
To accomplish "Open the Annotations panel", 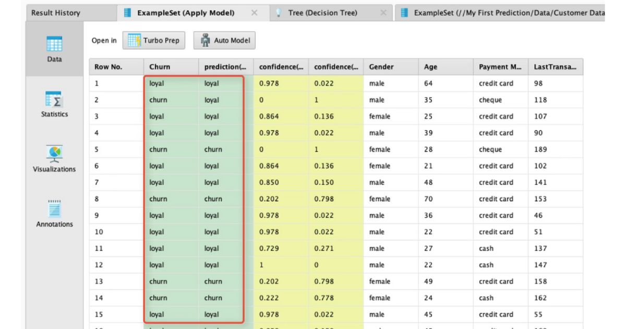I will [54, 213].
